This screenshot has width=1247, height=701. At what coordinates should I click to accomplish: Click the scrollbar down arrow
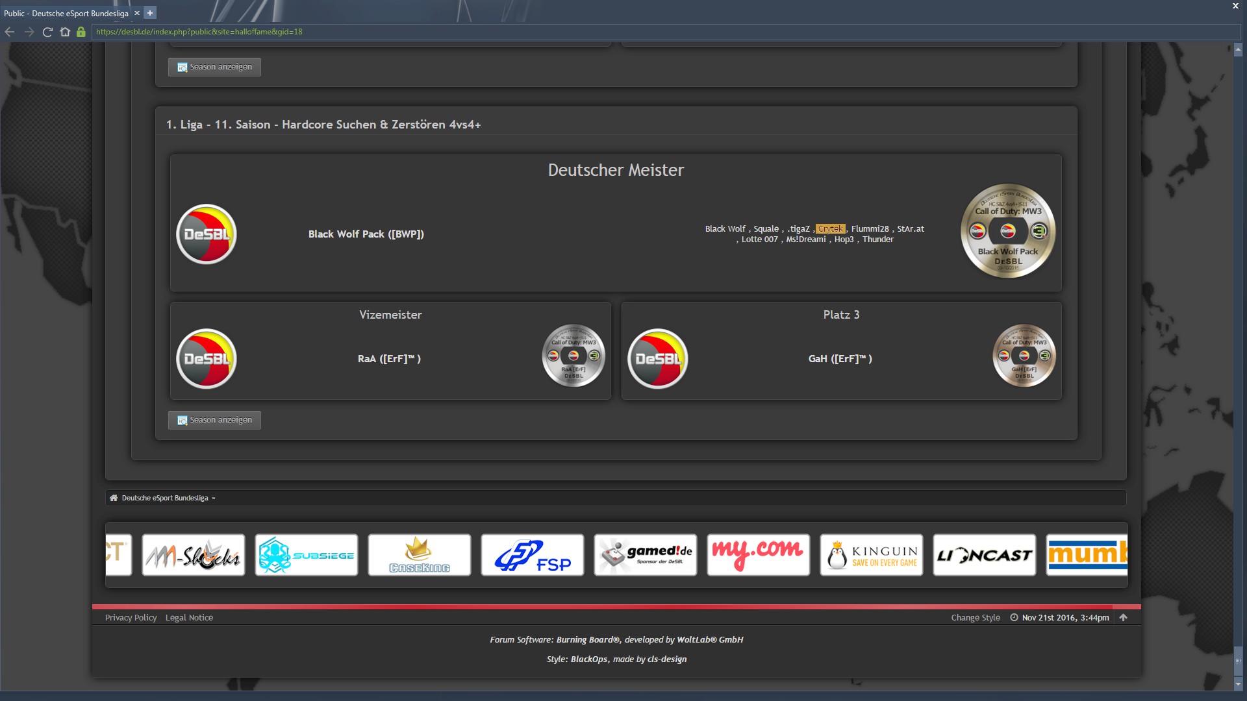click(x=1238, y=684)
